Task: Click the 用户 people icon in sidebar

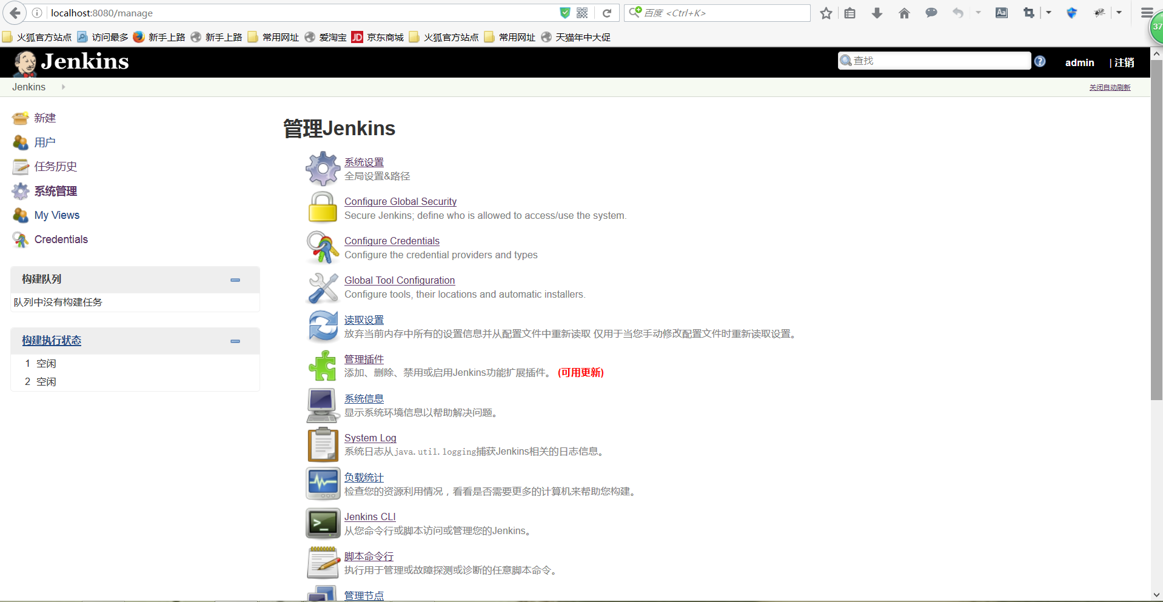Action: tap(21, 142)
